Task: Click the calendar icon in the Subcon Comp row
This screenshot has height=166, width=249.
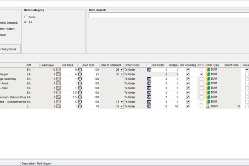Action: click(x=58, y=97)
